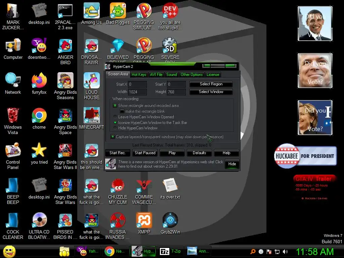This screenshot has width=344, height=258.
Task: Open the Grub2Win desktop icon
Action: [170, 223]
